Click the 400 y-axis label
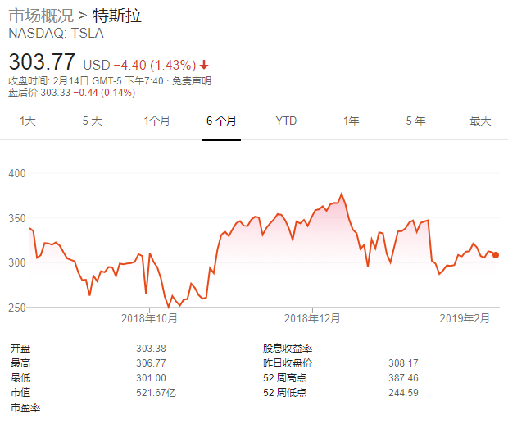 coord(17,173)
